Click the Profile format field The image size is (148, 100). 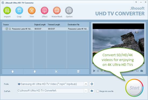51,84
